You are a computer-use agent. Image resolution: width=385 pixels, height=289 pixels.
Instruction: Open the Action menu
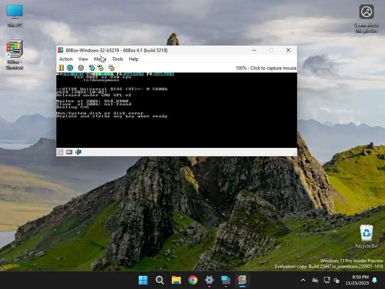[x=66, y=59]
